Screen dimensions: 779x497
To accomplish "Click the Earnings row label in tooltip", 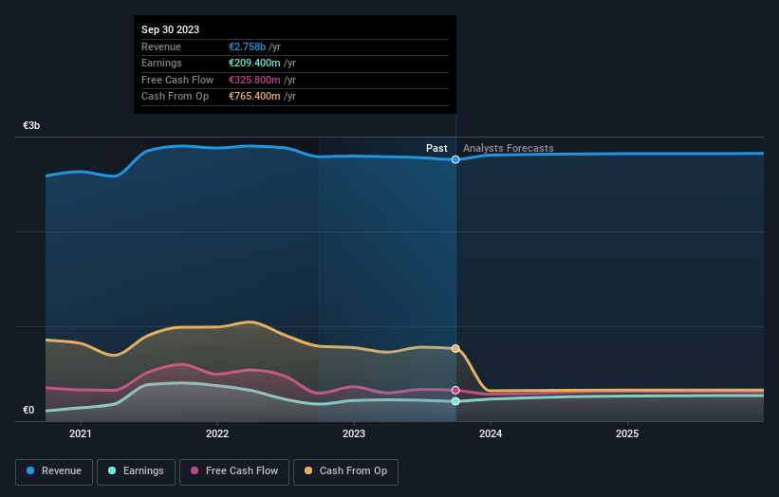I will (x=161, y=63).
